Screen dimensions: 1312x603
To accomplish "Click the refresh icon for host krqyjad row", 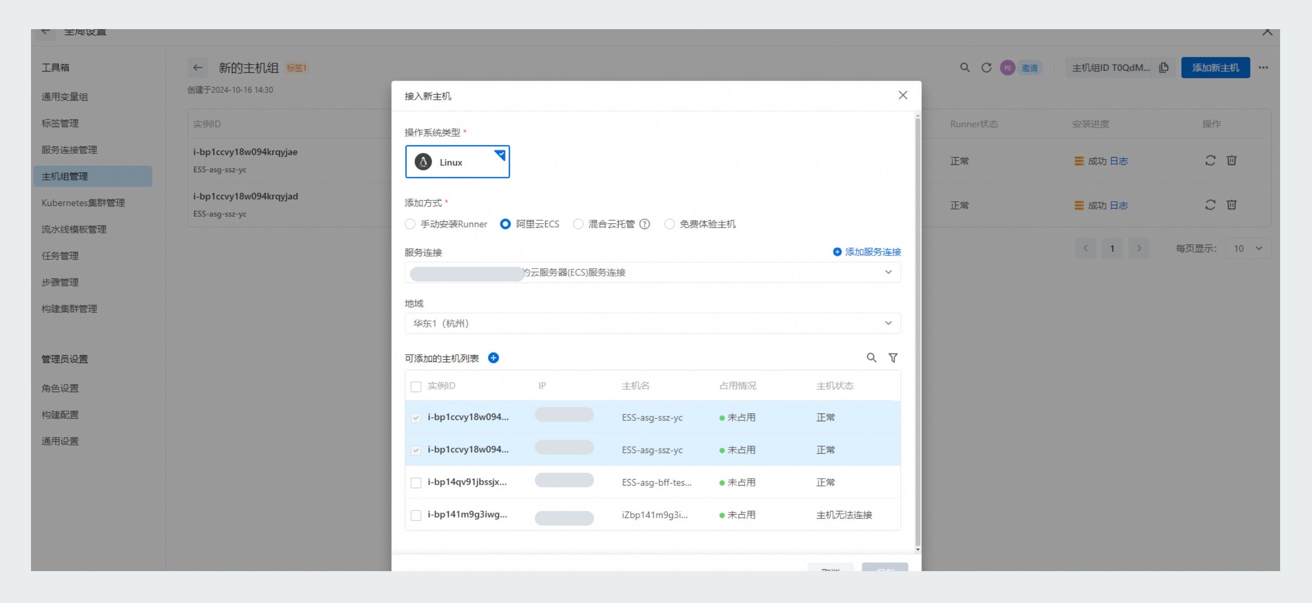I will click(x=1210, y=205).
